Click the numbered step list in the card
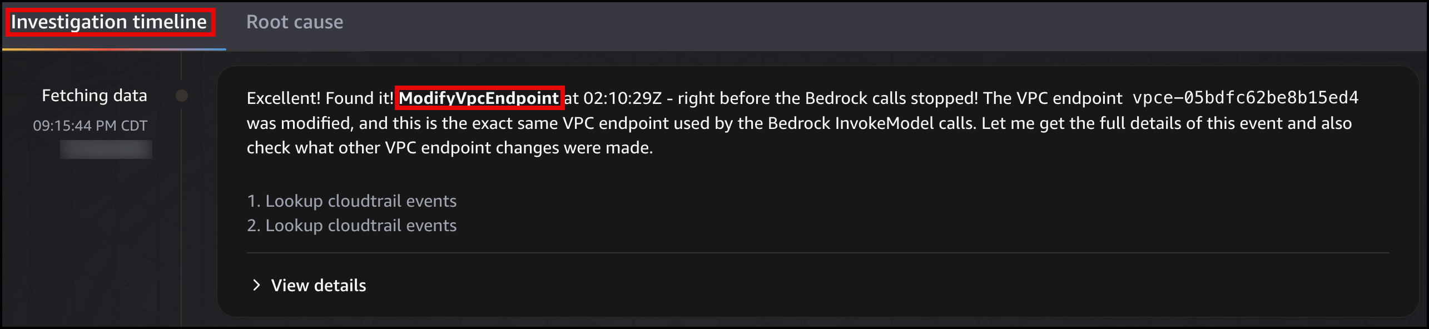Image resolution: width=1429 pixels, height=329 pixels. (351, 213)
